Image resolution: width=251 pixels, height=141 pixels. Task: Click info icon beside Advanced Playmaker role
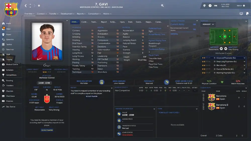point(215,58)
